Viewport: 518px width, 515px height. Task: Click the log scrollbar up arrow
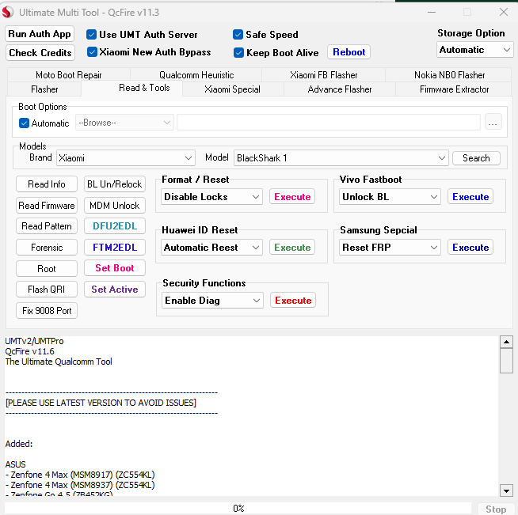tap(506, 342)
